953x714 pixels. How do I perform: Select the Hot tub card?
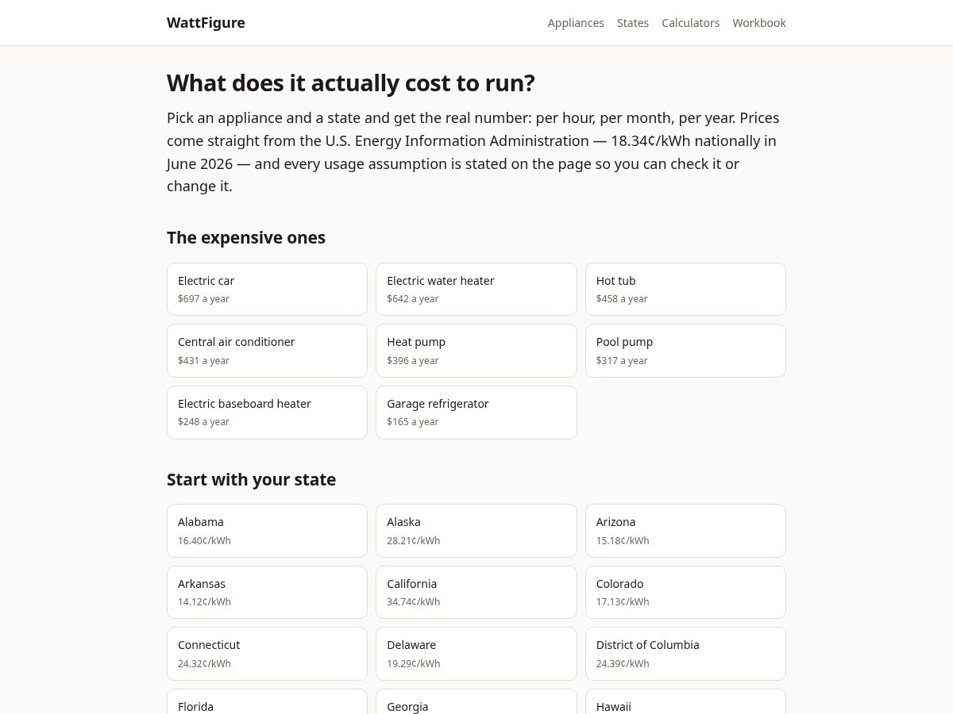[x=685, y=289]
